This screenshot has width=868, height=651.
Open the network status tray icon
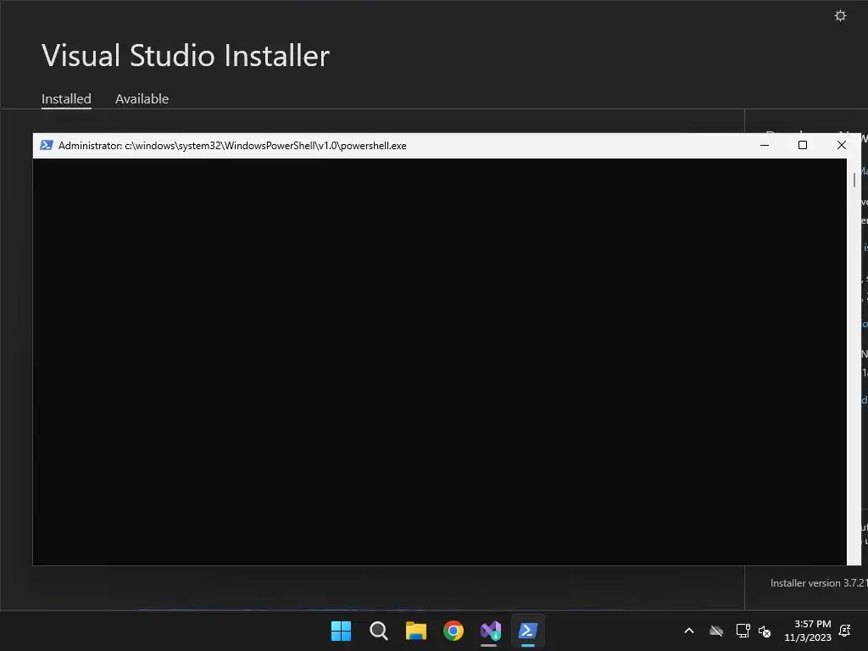(x=743, y=631)
